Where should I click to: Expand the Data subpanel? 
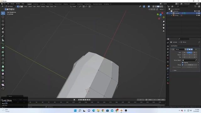coord(173,70)
